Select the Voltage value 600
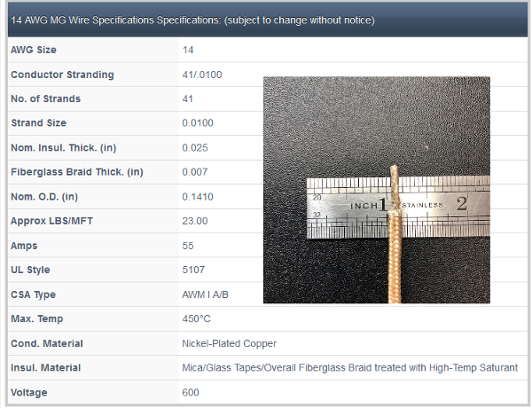 tap(191, 393)
